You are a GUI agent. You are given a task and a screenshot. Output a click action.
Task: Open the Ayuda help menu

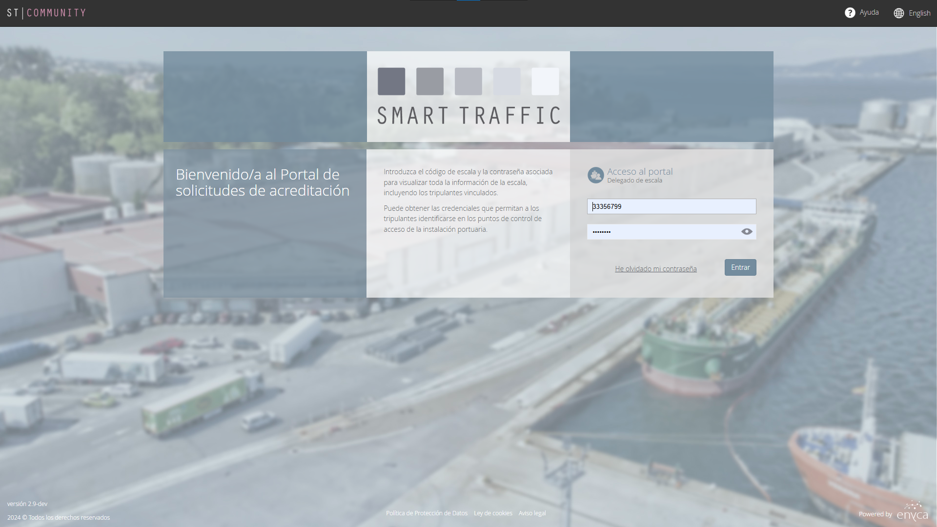pos(869,12)
